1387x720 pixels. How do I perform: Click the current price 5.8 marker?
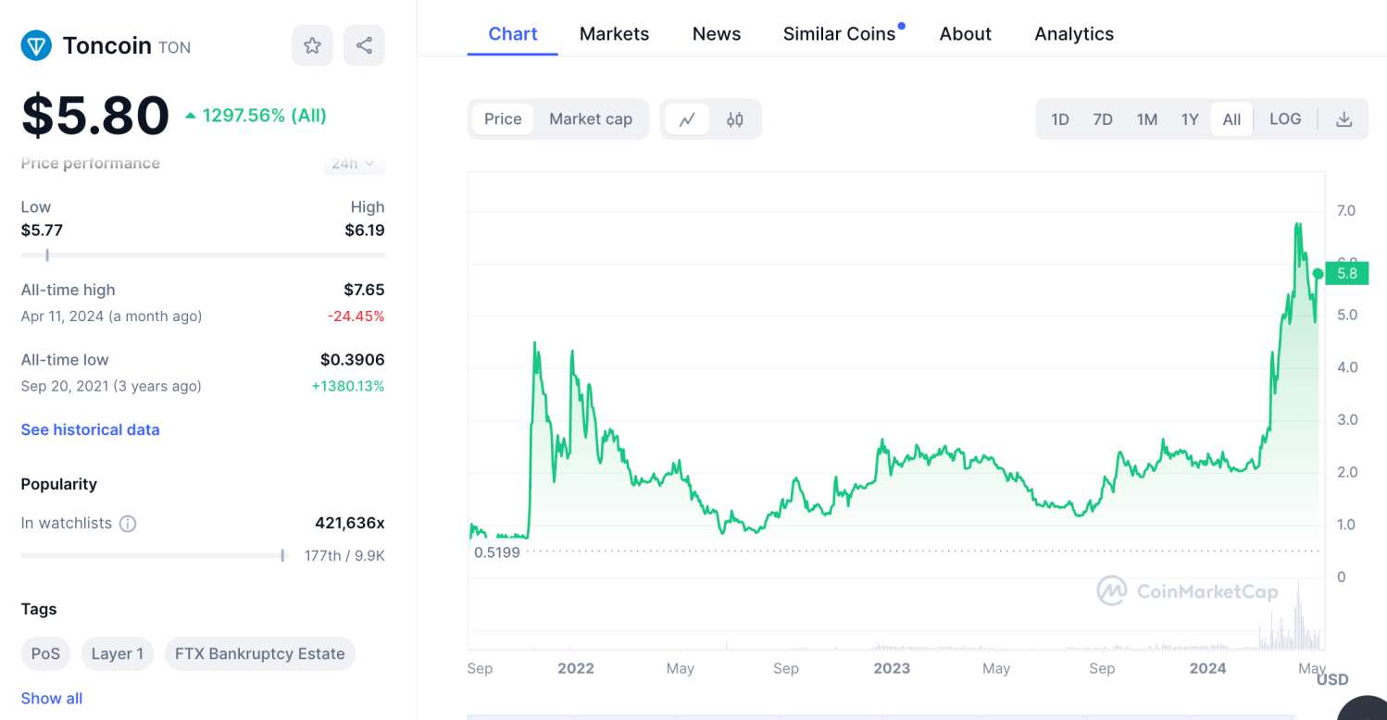[x=1346, y=273]
